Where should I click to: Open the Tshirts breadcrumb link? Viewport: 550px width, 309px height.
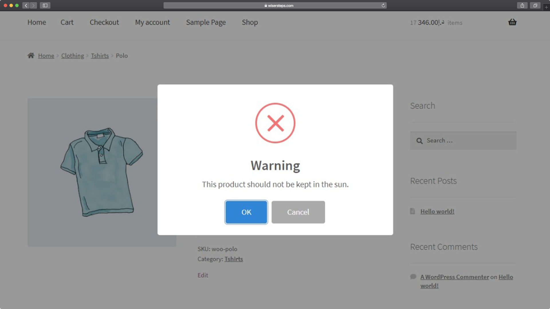point(100,56)
